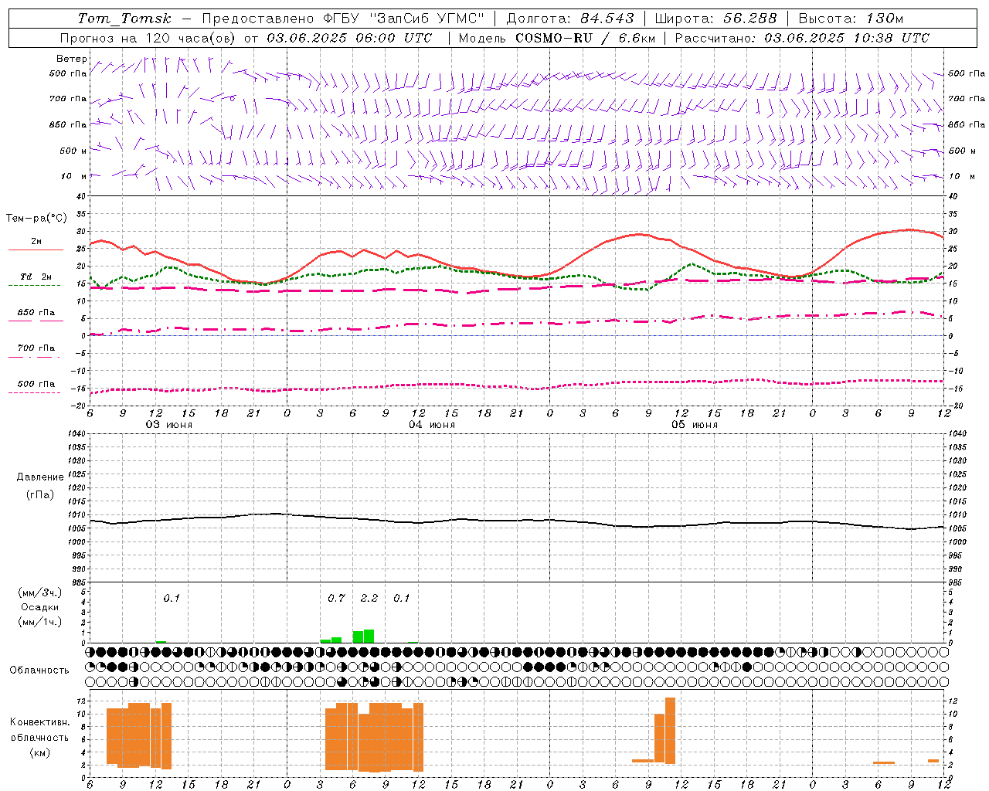Click the 'Td 2м' dew point legend
Screen dimensions: 989x791
coord(36,277)
